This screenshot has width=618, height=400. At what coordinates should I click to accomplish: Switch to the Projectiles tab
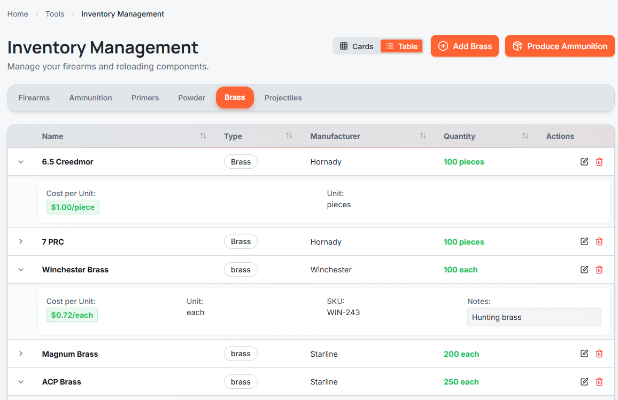pos(283,98)
